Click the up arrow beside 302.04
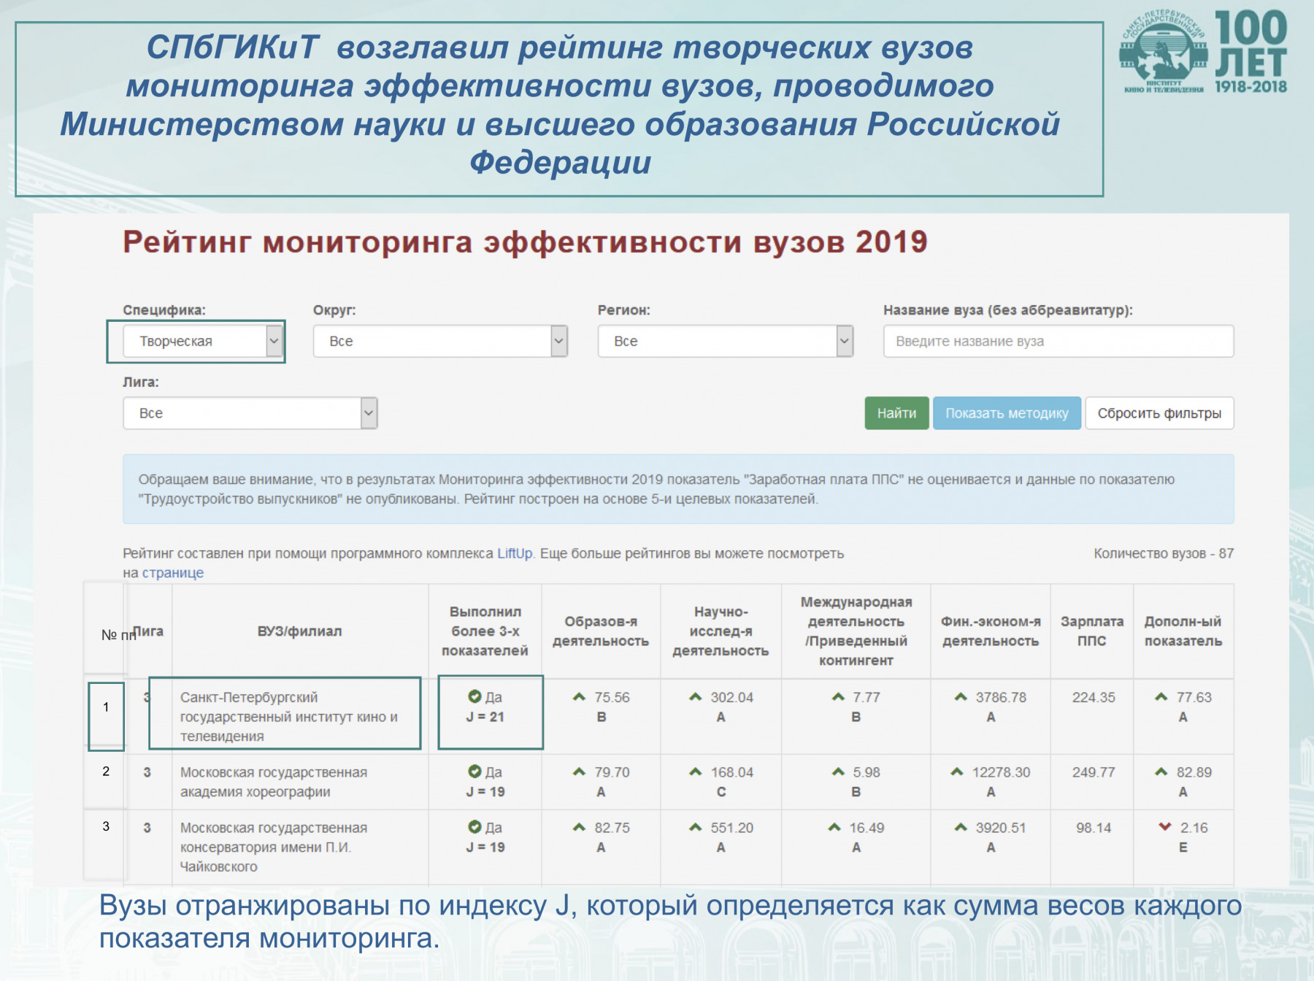Viewport: 1314px width, 981px height. pyautogui.click(x=696, y=697)
